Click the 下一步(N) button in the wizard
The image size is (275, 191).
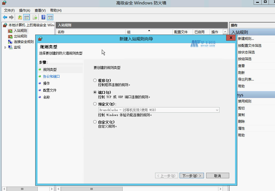click(x=191, y=175)
